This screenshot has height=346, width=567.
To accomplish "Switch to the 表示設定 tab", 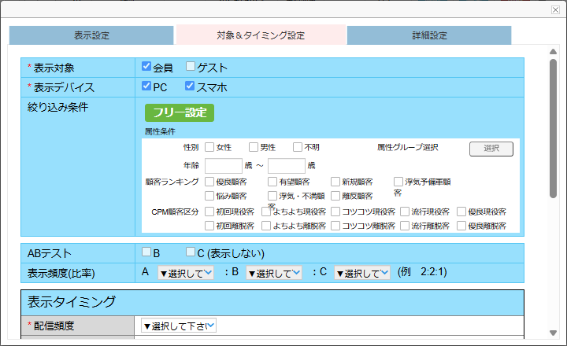I will (x=91, y=35).
